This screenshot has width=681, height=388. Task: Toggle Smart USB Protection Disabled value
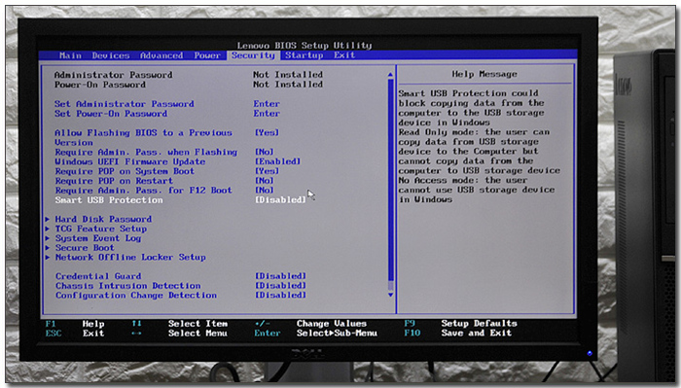pyautogui.click(x=280, y=199)
